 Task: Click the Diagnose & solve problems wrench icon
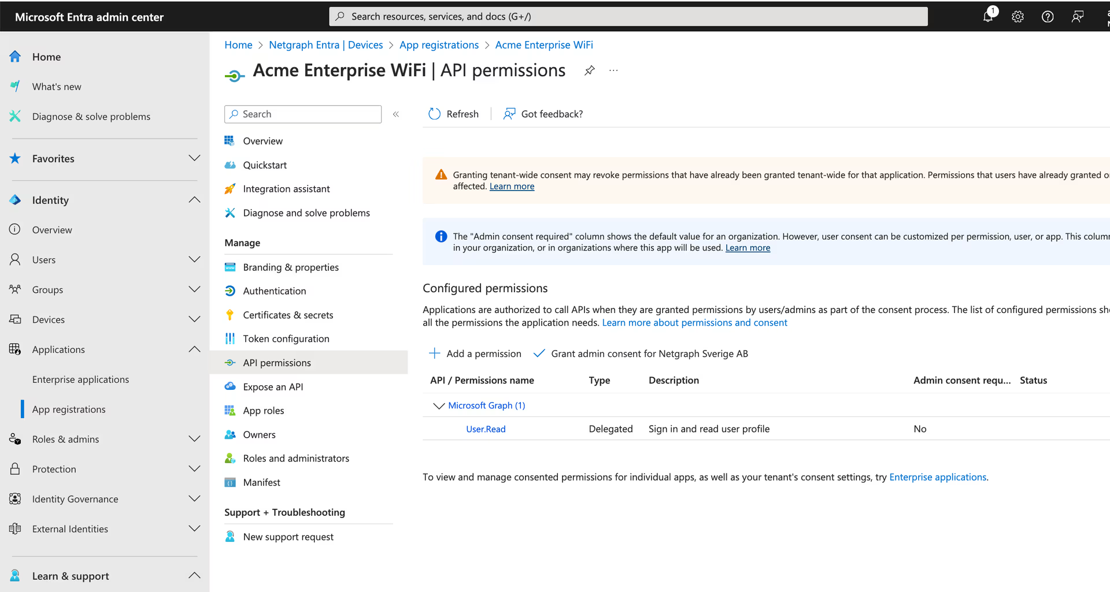[x=15, y=116]
